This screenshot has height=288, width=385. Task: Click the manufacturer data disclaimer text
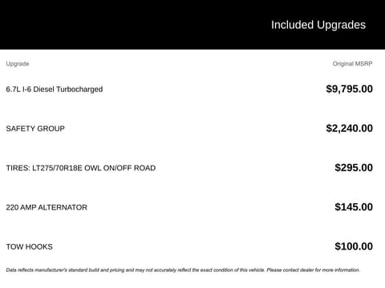tap(183, 270)
